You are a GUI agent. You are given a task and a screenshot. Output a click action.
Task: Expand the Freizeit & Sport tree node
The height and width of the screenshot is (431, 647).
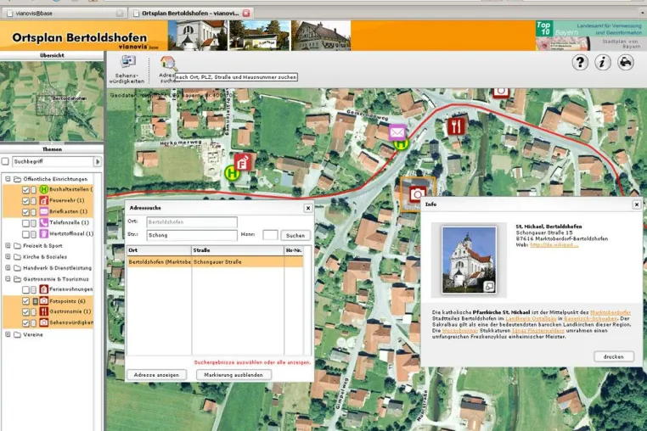(8, 245)
